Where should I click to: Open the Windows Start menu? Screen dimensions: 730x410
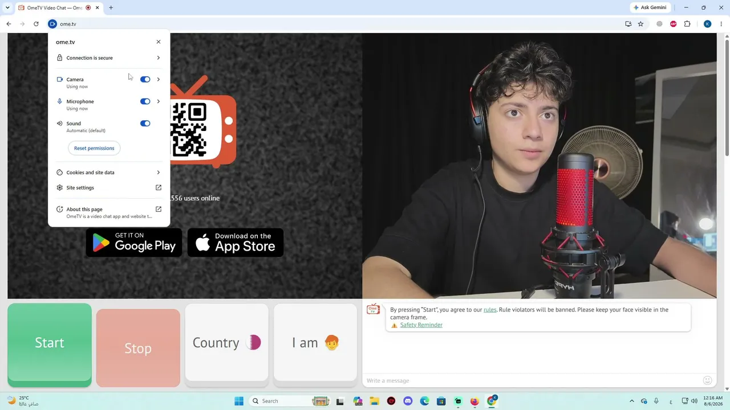point(239,401)
